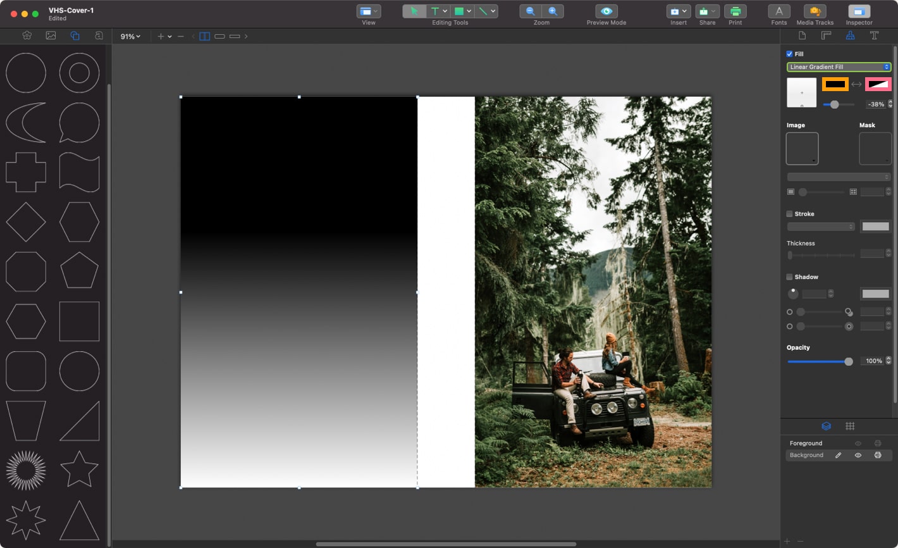Screen dimensions: 898x548
Task: Open the Fonts panel
Action: coord(778,11)
